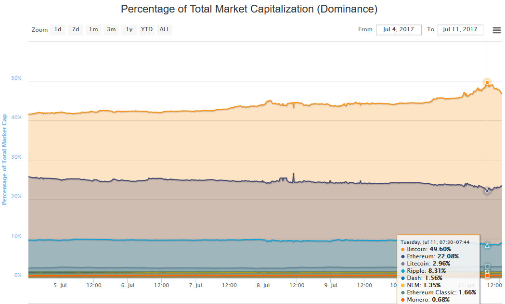Screen dimensions: 505x304
Task: Click the Percentage of Total Market Cap axis label
Action: (5, 160)
